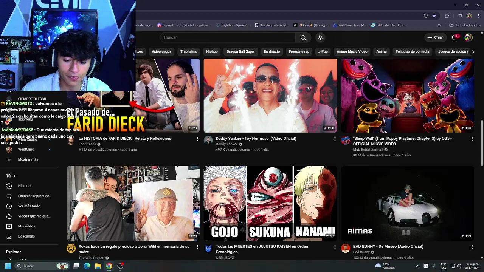Open La HISTORIA de FARID DIECK title
This screenshot has width=484, height=272.
coord(125,138)
